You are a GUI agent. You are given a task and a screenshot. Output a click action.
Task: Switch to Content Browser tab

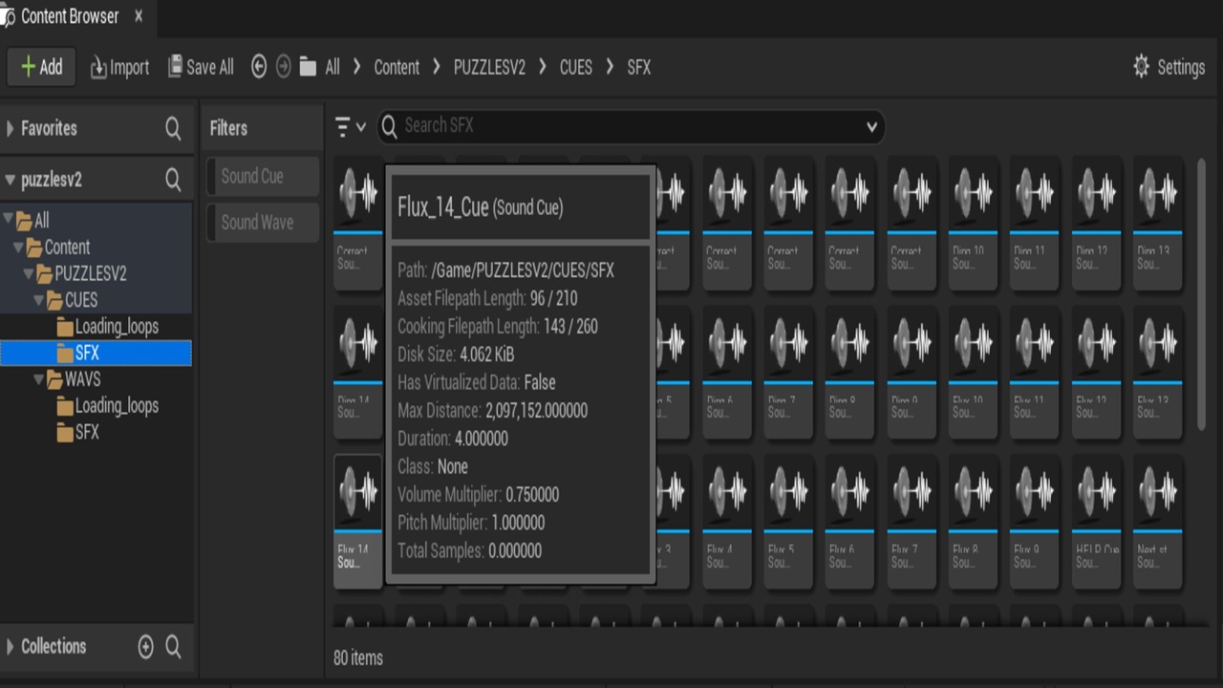coord(70,16)
